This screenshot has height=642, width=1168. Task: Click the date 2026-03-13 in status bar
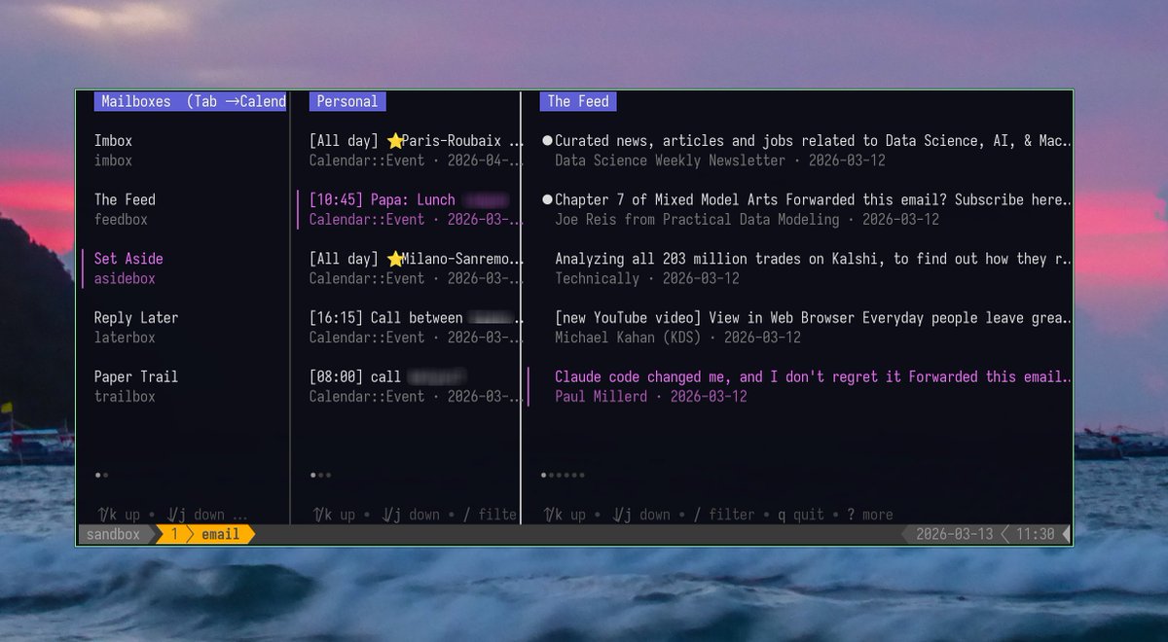point(955,534)
